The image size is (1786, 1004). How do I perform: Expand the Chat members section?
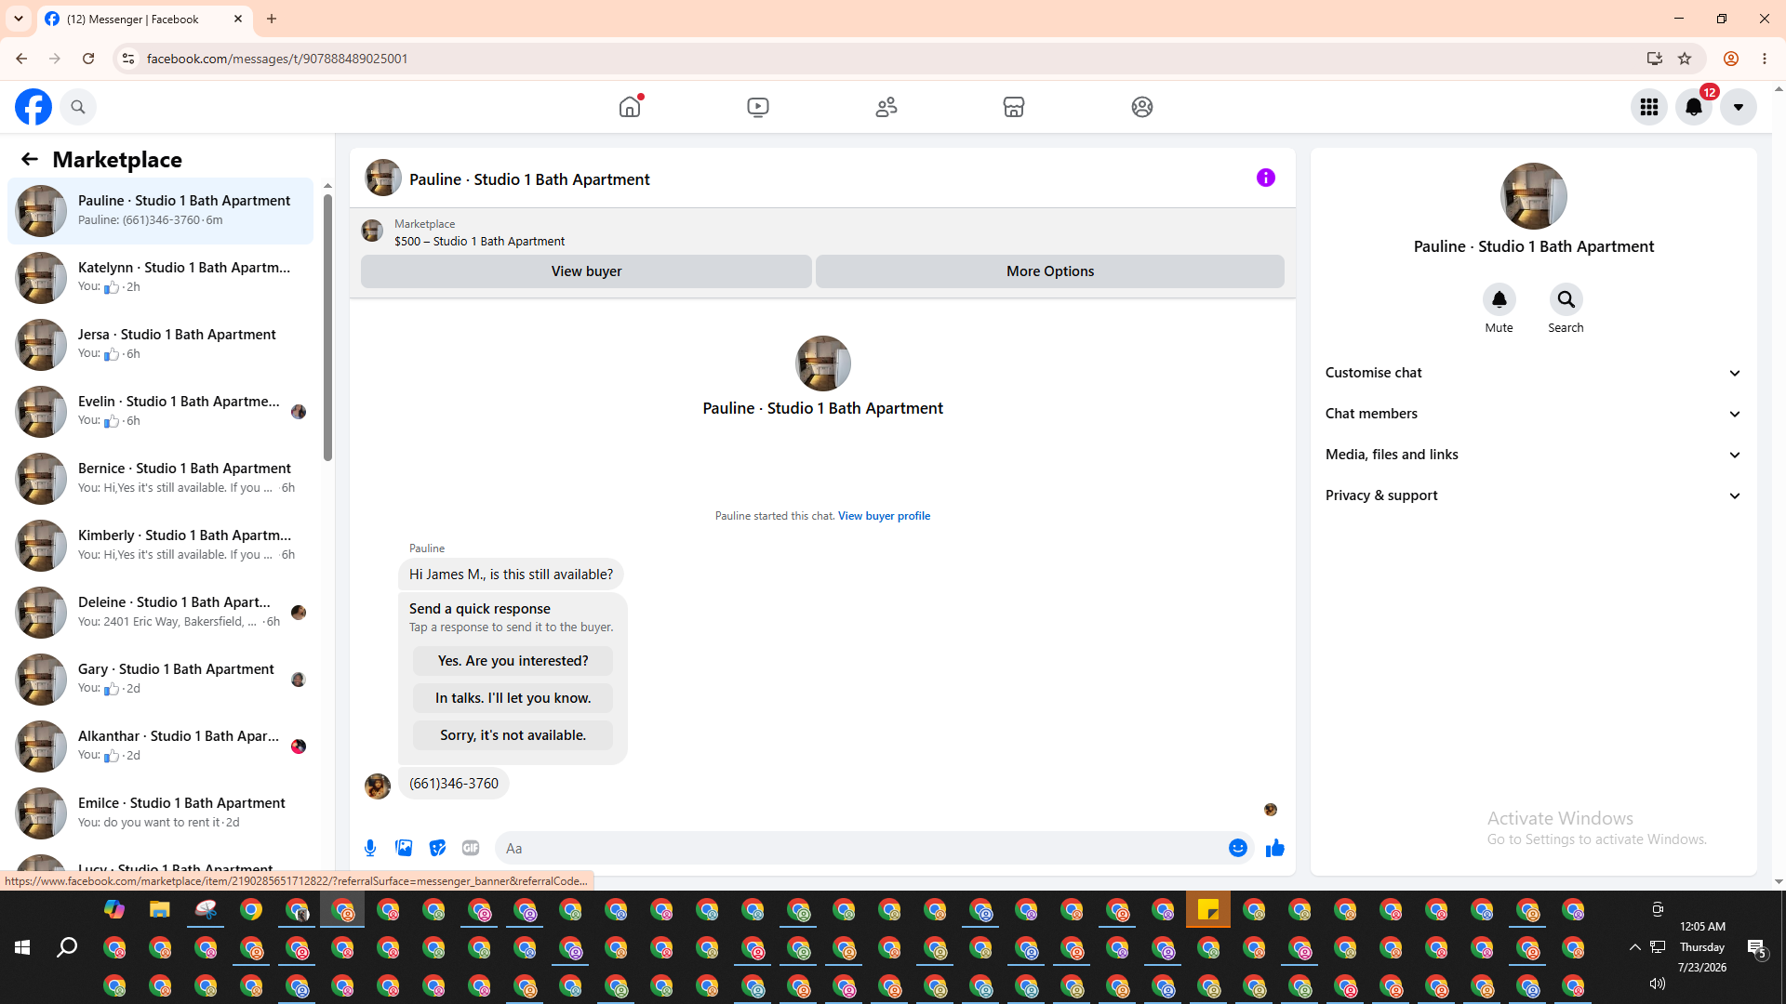point(1534,414)
